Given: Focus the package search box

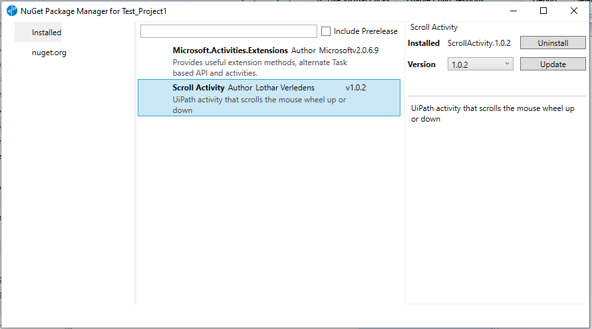Looking at the screenshot, I should (x=228, y=31).
